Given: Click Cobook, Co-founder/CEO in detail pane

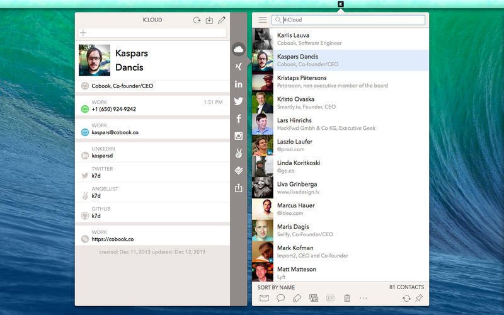Looking at the screenshot, I should [122, 86].
